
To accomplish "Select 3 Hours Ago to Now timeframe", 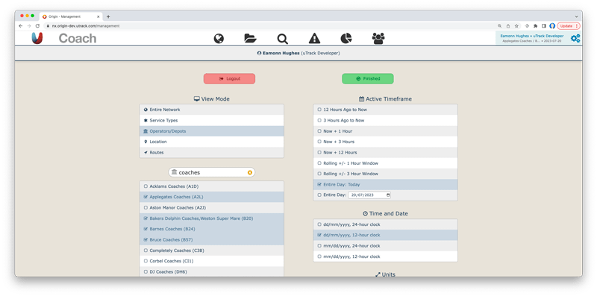I will 385,120.
